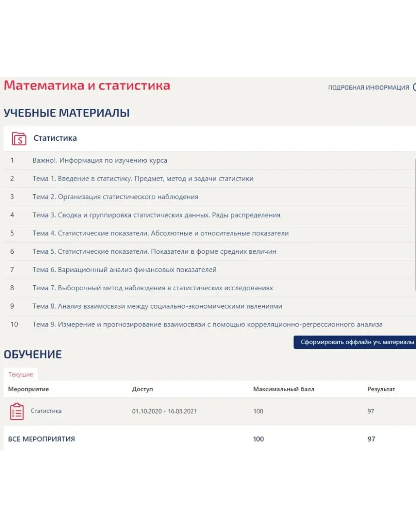Image resolution: width=416 pixels, height=528 pixels.
Task: Open Тема 7 Выборочный метод наблюдения
Action: coord(153,288)
